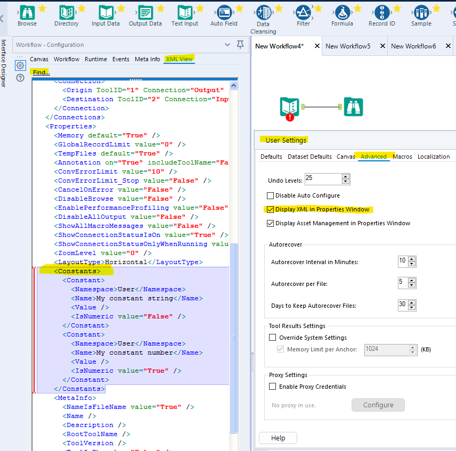Viewport: 456px width, 451px height.
Task: Switch to New Workflow6 tab
Action: pyautogui.click(x=413, y=46)
